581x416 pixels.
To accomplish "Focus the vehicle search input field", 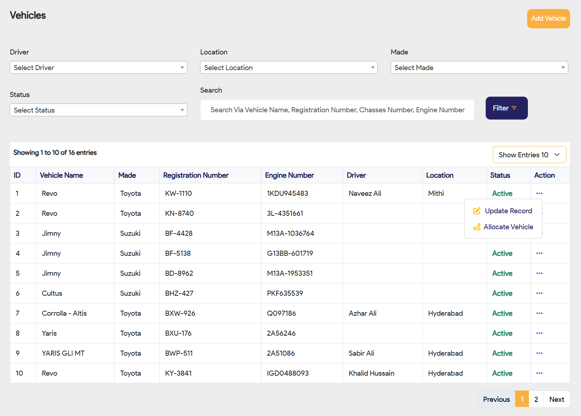I will coord(337,110).
